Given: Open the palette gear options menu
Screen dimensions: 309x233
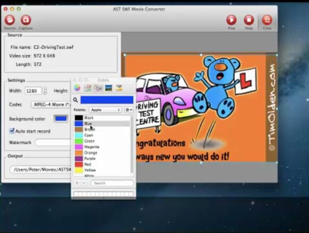Looking at the screenshot, I should tap(129, 110).
